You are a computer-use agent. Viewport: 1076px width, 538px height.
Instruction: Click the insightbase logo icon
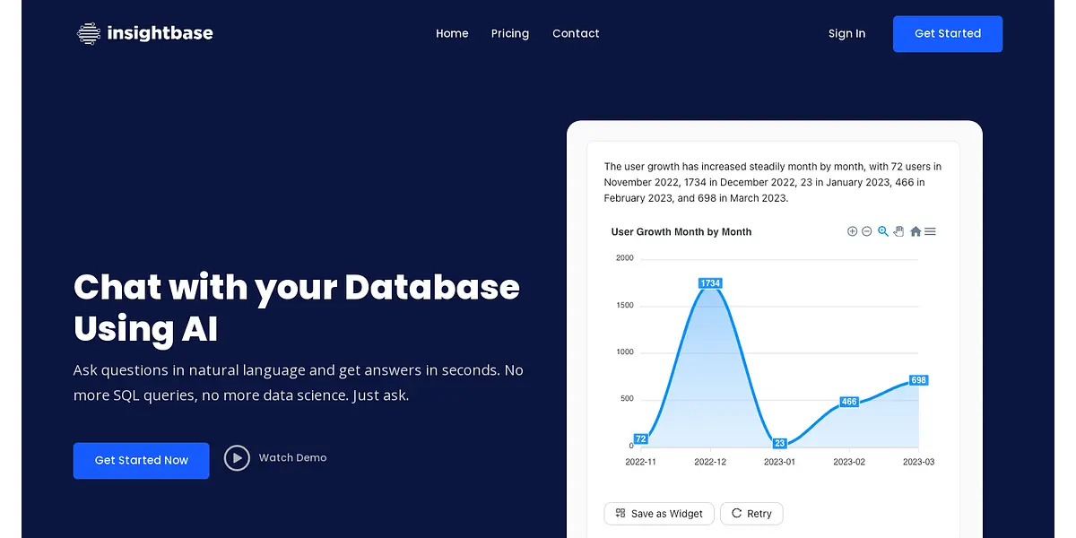click(89, 34)
